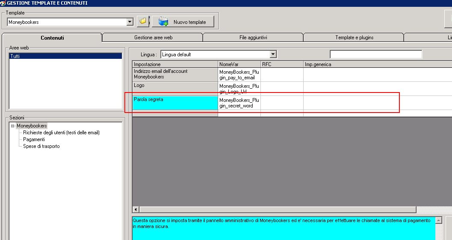
Task: Click the MoneyBookers_Plugin_pay_to_email cell
Action: 239,75
